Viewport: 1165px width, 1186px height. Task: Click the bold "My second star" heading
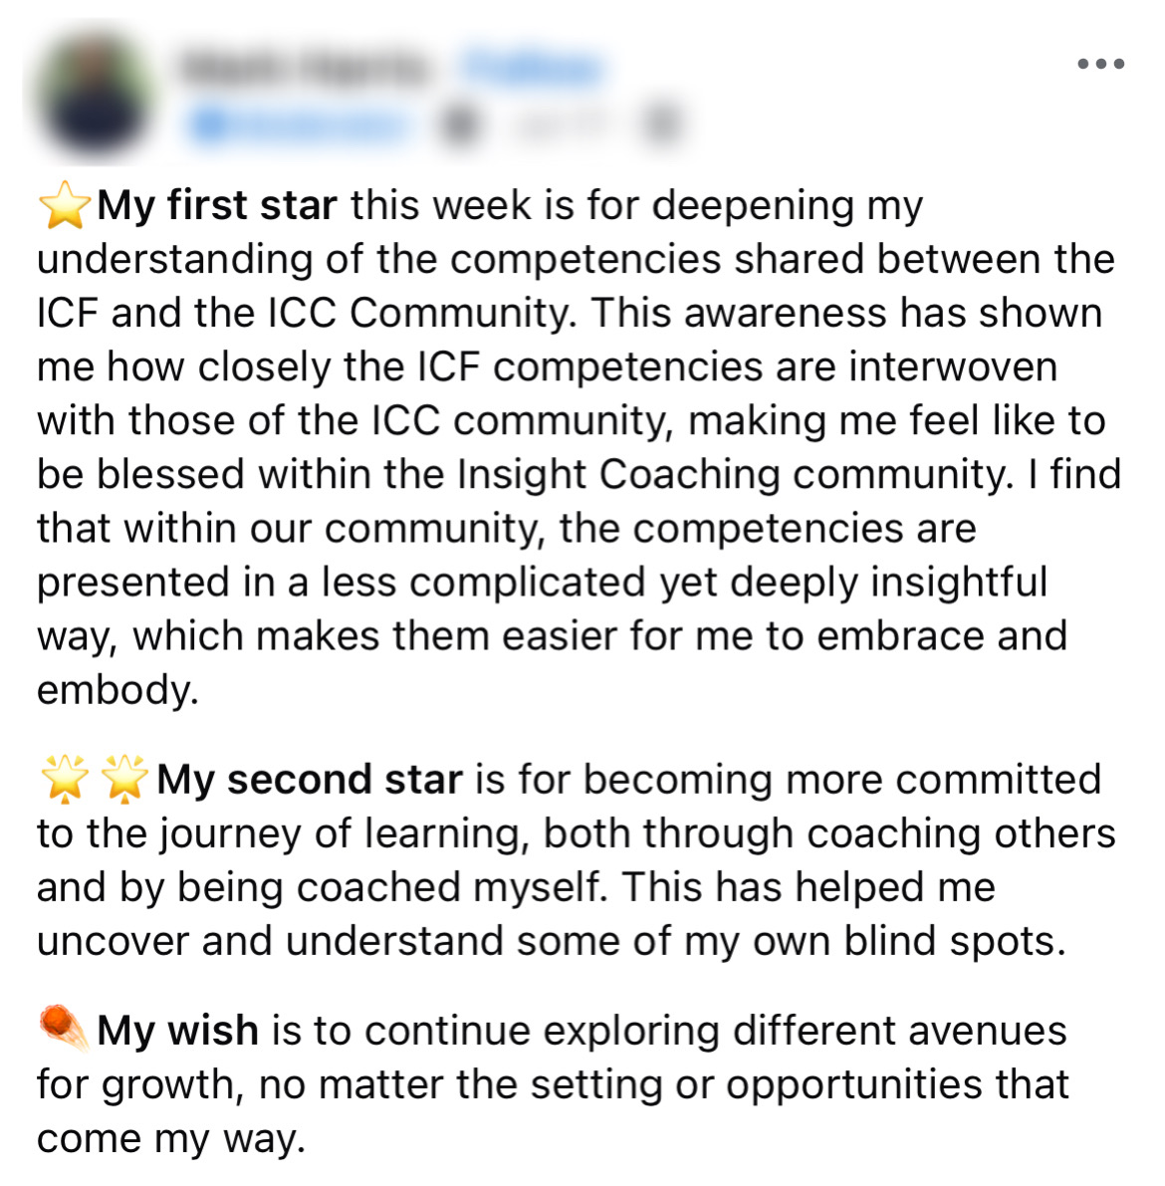click(310, 779)
